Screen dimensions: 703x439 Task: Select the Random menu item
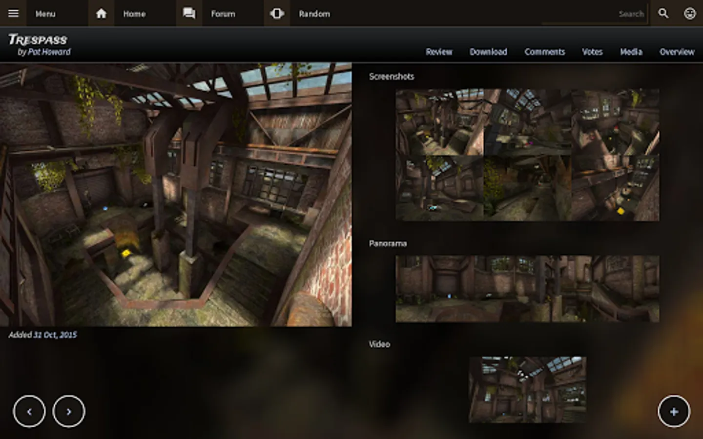tap(314, 14)
